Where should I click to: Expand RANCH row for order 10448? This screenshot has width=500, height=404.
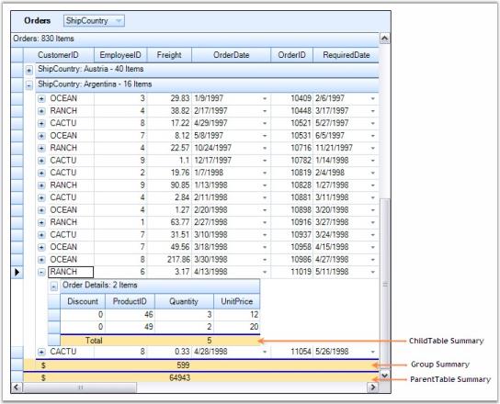(x=41, y=111)
